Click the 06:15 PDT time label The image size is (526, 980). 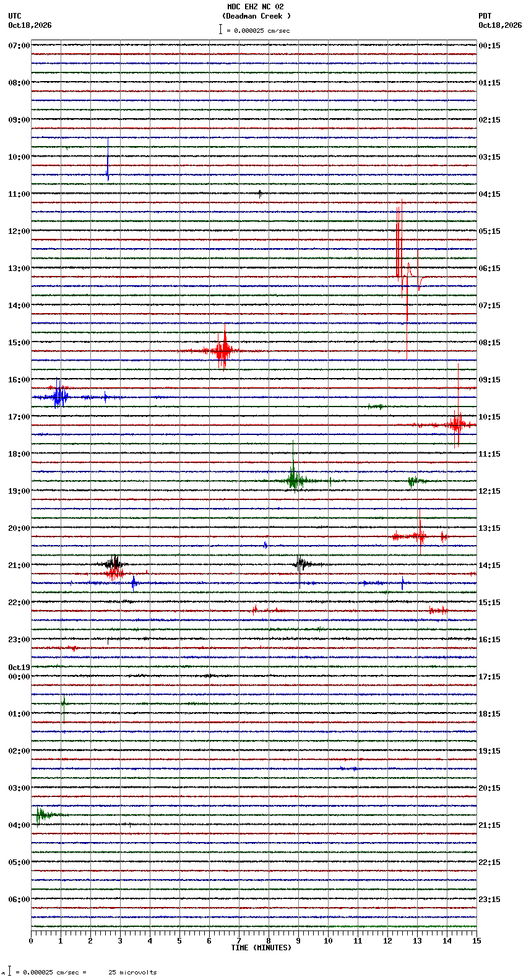point(489,269)
